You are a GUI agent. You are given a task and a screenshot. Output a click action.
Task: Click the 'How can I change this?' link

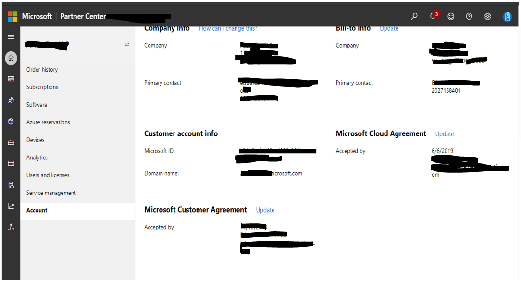click(228, 28)
